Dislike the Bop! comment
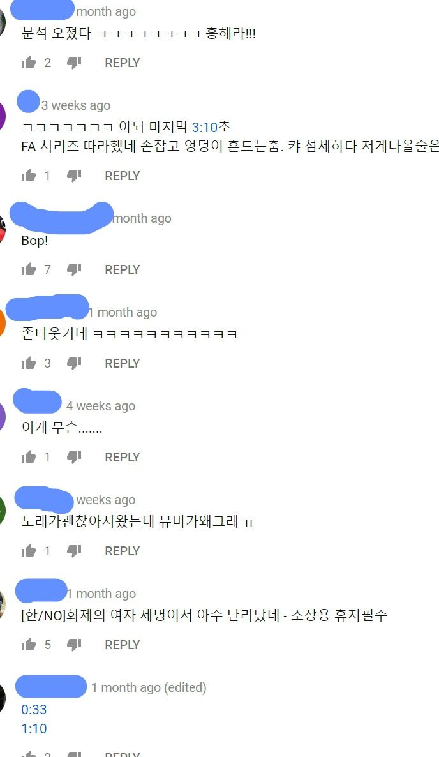The height and width of the screenshot is (757, 439). pyautogui.click(x=74, y=269)
